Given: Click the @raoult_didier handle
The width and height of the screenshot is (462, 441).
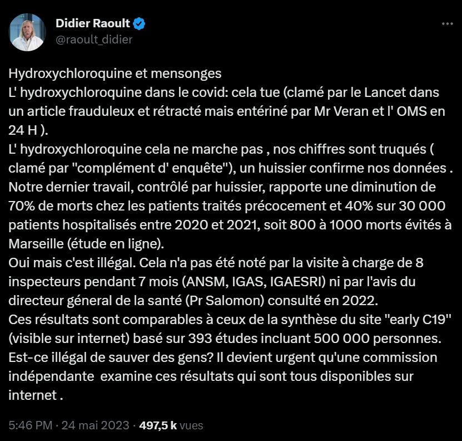Looking at the screenshot, I should [x=94, y=40].
